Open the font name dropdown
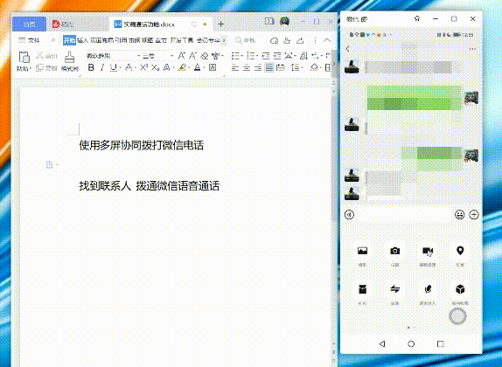 coord(139,56)
